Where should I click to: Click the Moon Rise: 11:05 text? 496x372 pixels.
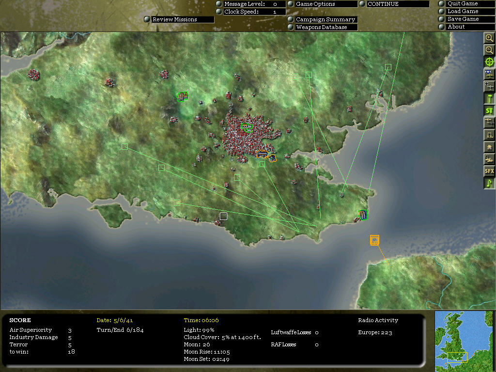tap(207, 352)
